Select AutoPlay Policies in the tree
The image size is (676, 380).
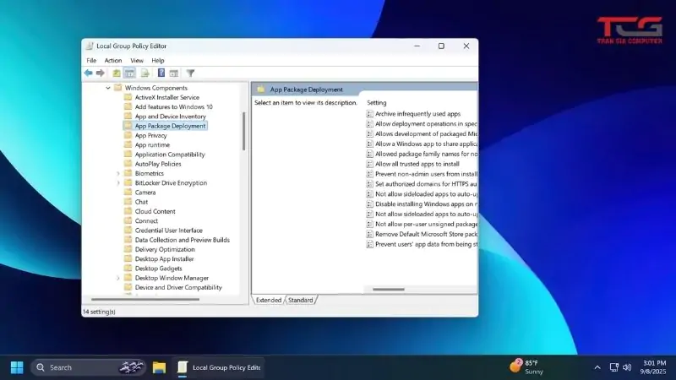[x=158, y=164]
